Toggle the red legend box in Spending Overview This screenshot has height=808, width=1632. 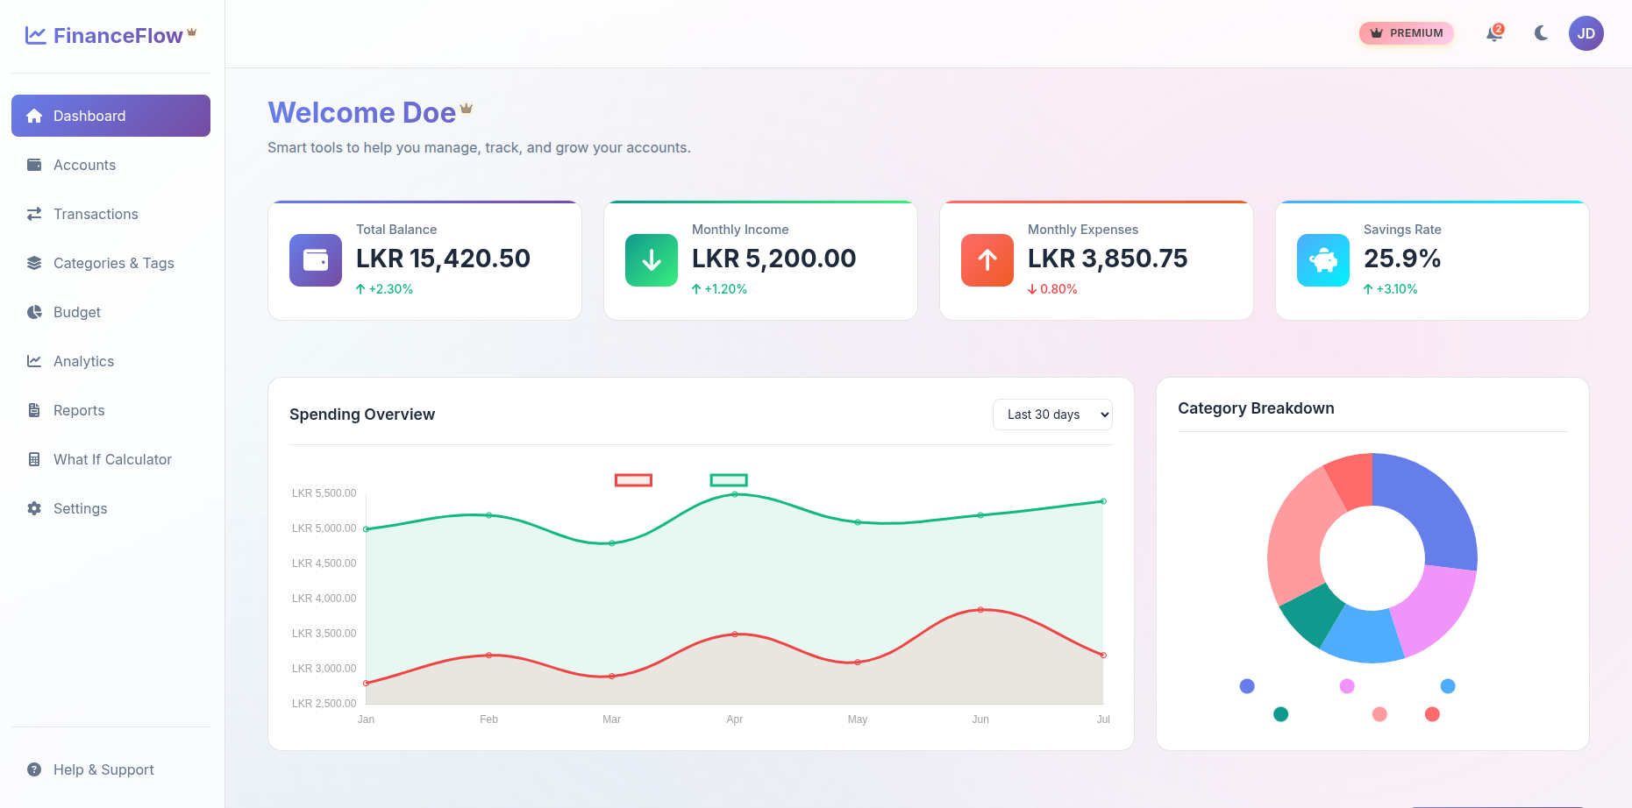633,480
